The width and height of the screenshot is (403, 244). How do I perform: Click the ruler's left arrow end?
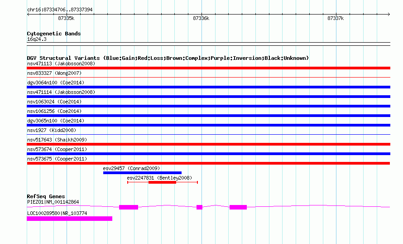point(28,15)
